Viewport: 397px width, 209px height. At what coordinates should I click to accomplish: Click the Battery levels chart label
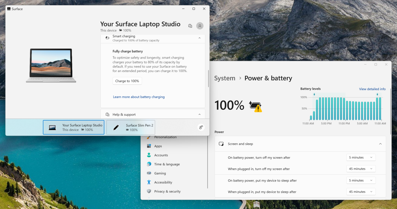310,89
